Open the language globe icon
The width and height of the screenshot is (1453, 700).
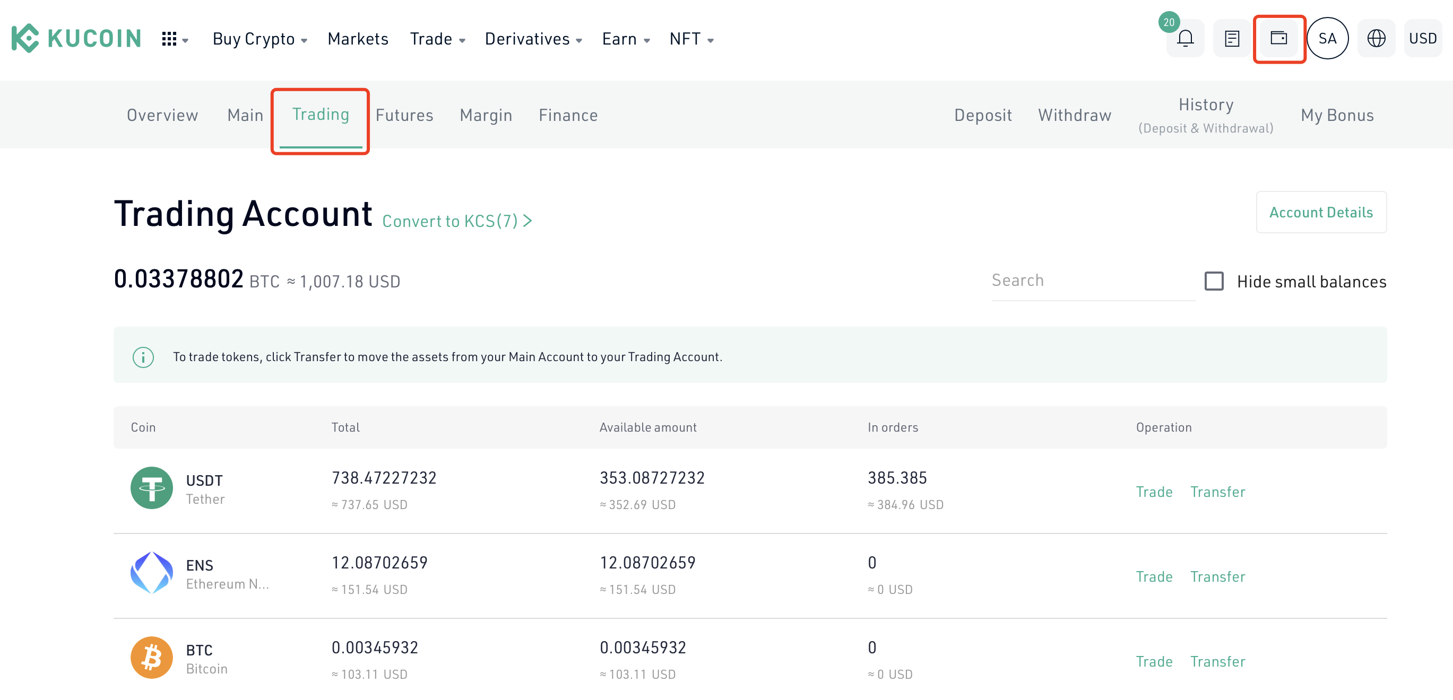click(x=1376, y=38)
